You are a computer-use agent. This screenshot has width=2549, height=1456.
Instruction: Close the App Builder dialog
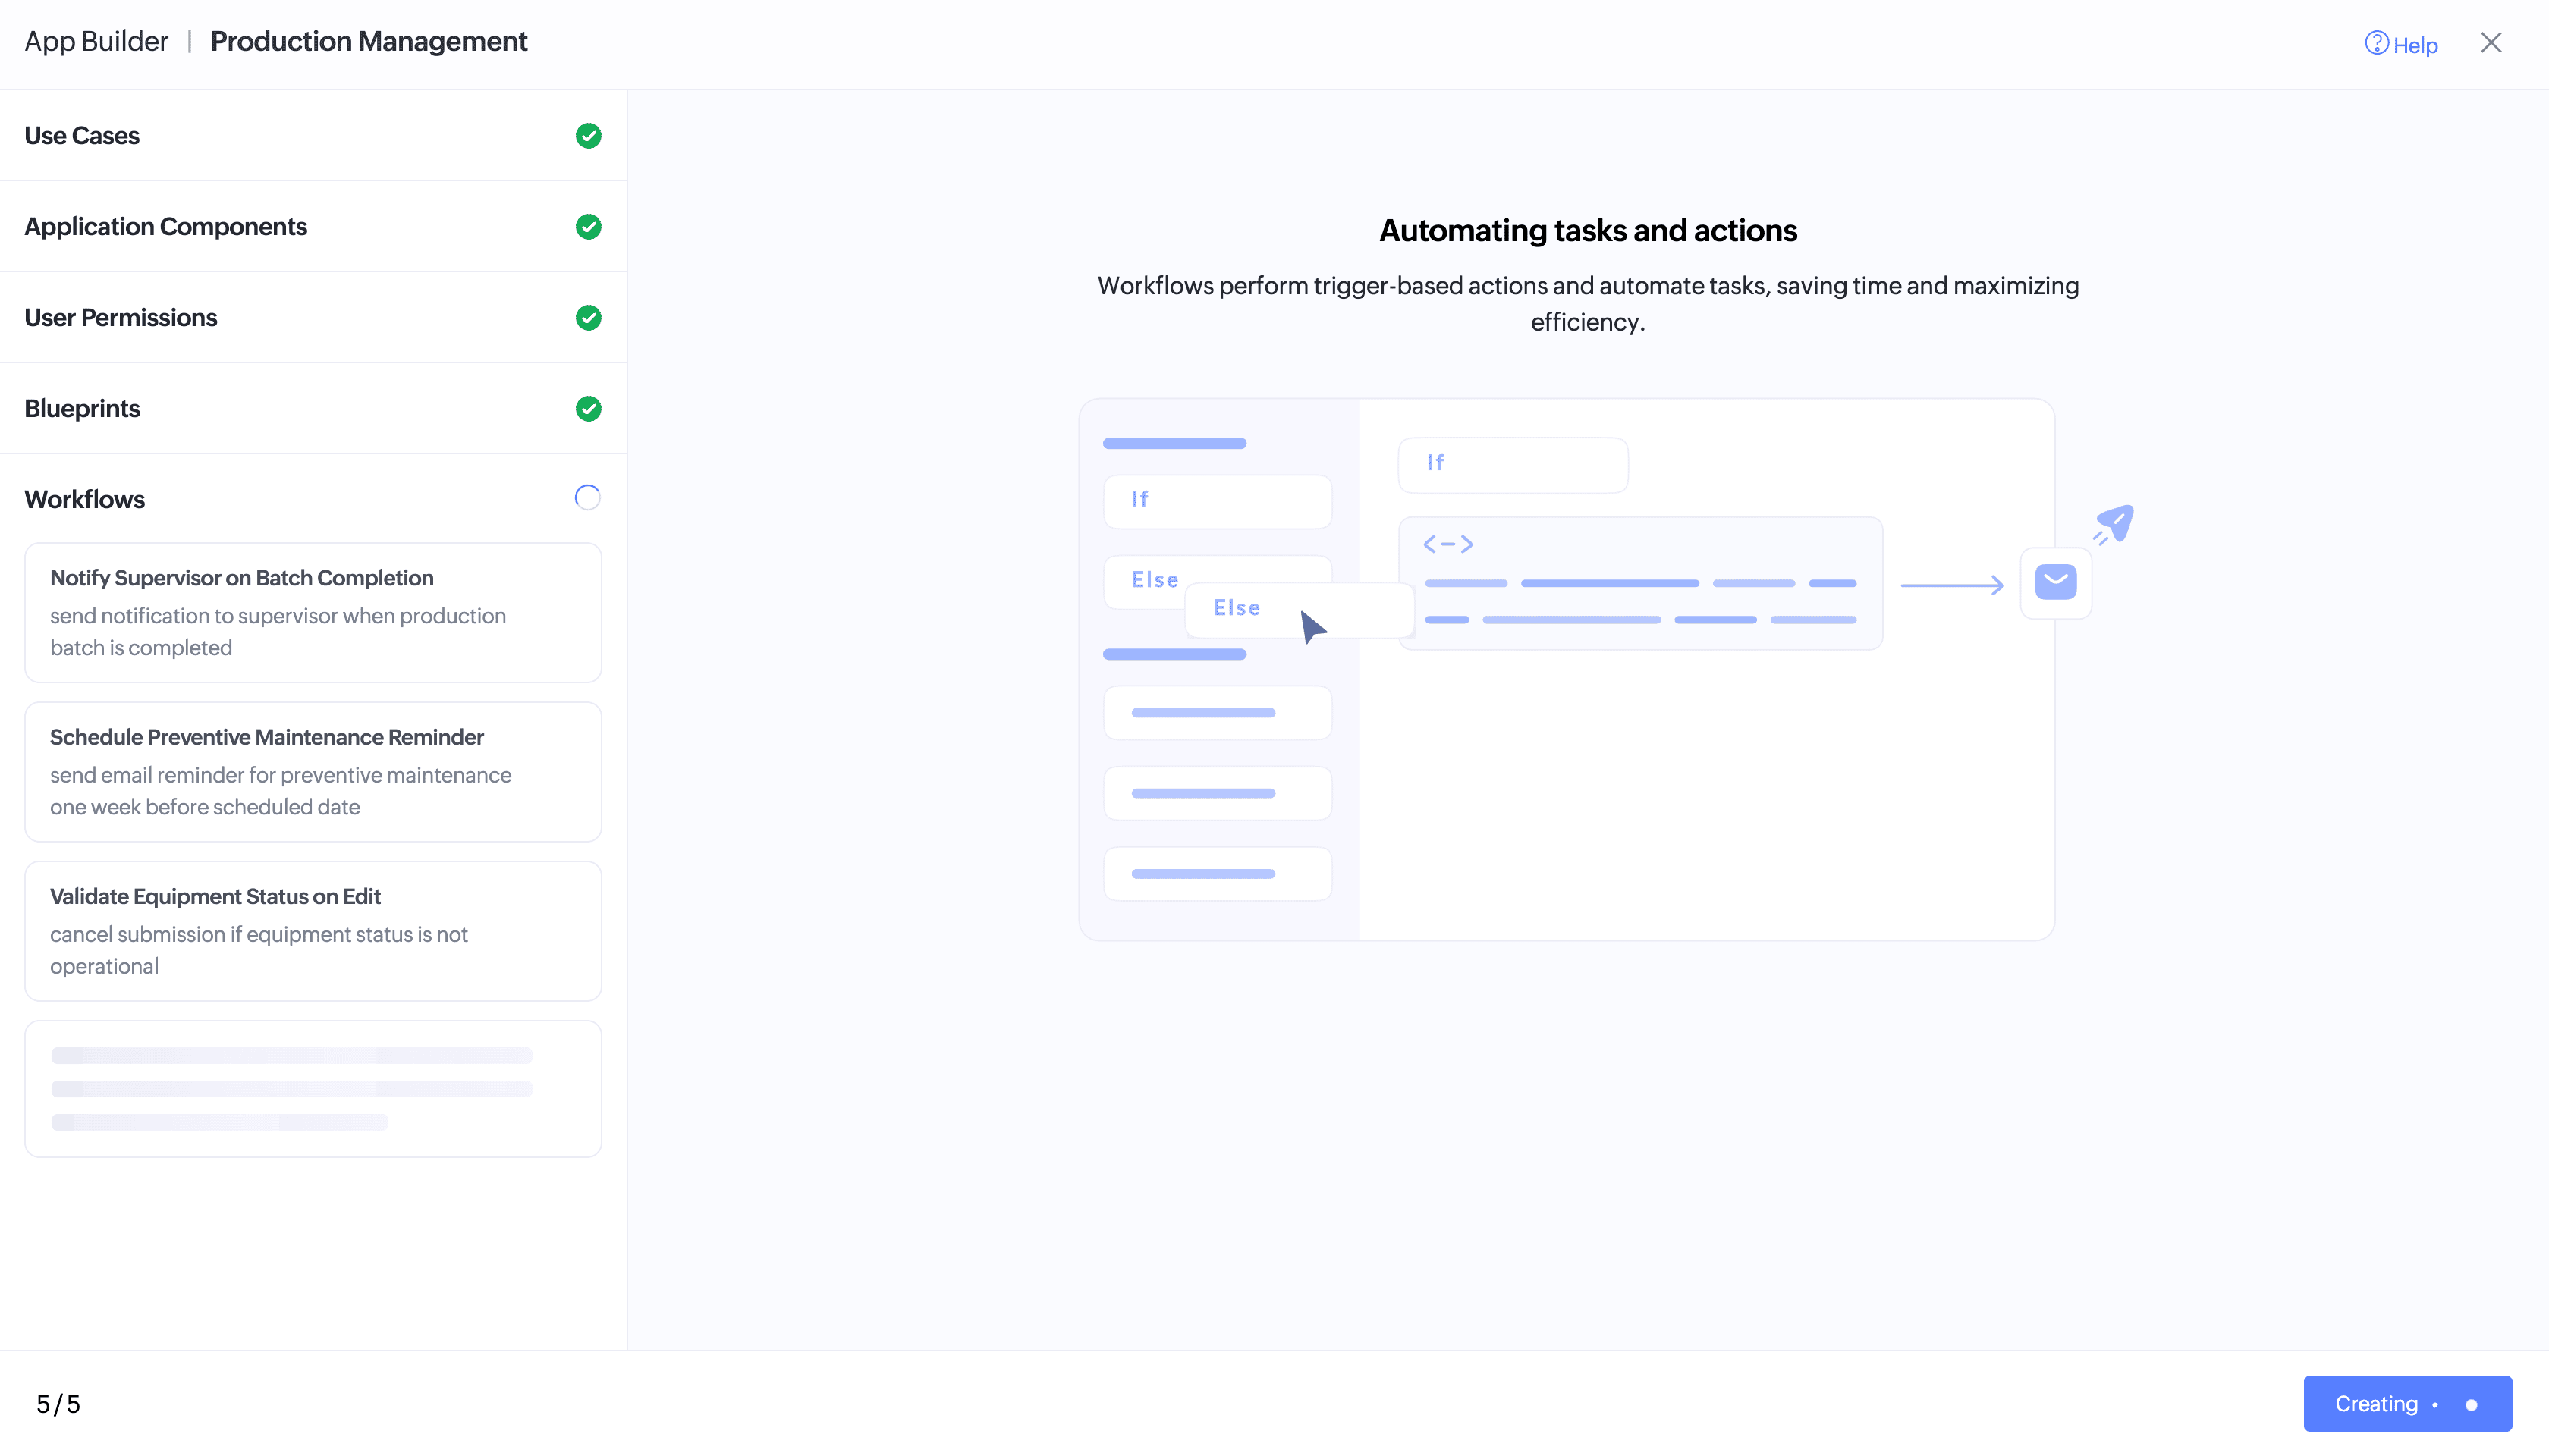point(2490,43)
